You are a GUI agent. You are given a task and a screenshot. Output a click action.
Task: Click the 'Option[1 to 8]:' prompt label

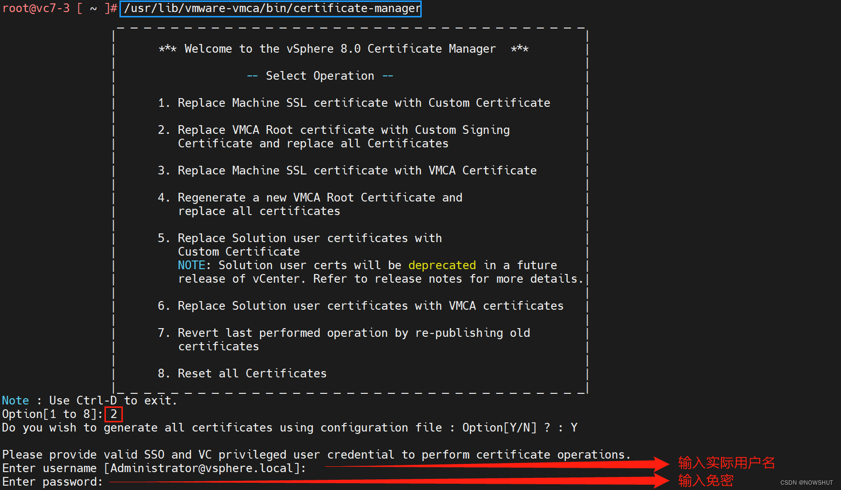point(52,414)
